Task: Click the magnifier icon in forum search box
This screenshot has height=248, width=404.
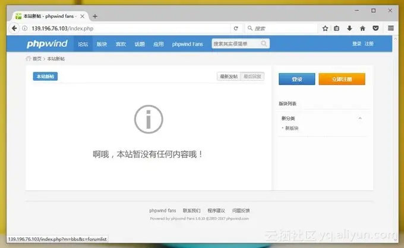Action: (264, 43)
